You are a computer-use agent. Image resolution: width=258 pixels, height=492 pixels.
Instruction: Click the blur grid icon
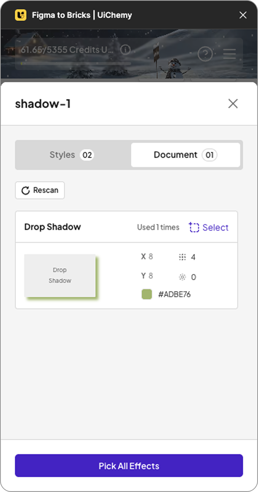tap(182, 257)
